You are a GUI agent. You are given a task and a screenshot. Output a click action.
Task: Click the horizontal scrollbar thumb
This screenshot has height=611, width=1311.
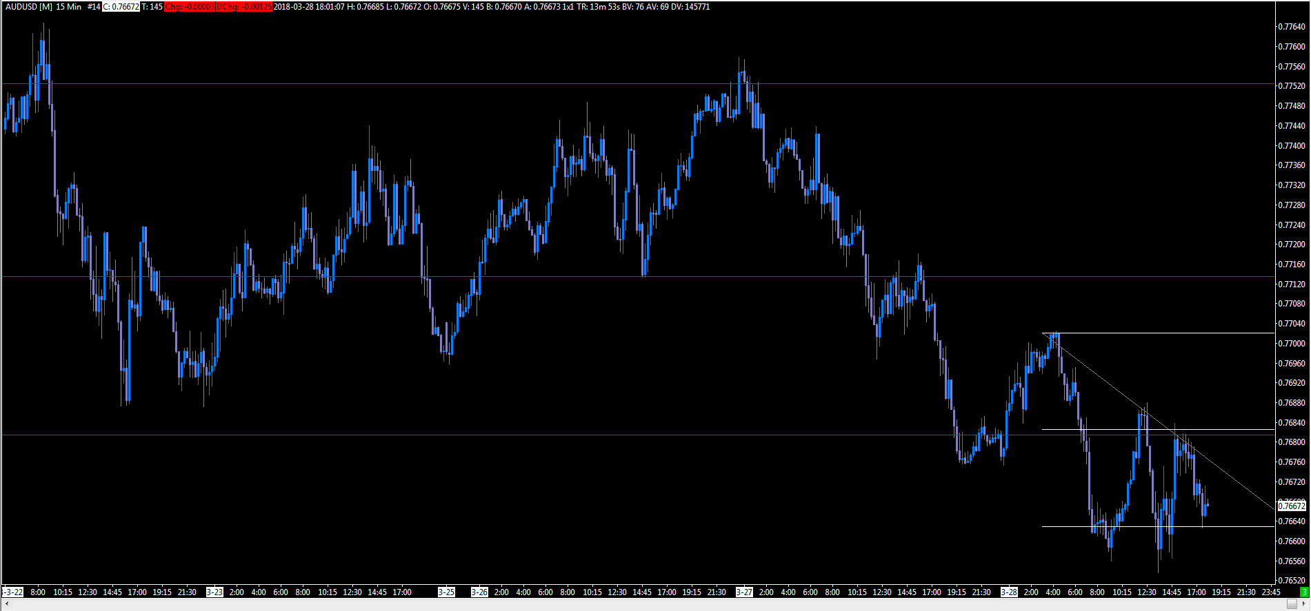[x=1292, y=604]
